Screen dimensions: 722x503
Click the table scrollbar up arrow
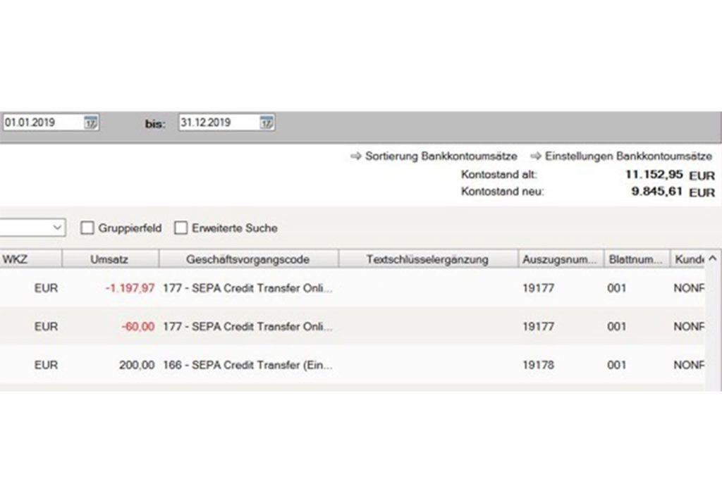(x=712, y=259)
